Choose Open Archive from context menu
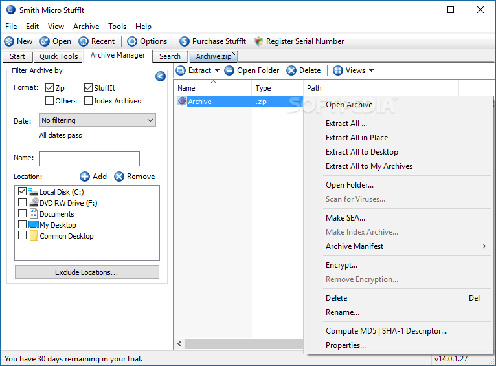496x366 pixels. tap(398, 105)
